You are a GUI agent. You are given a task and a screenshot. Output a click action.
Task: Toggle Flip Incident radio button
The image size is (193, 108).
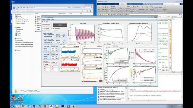(43, 28)
